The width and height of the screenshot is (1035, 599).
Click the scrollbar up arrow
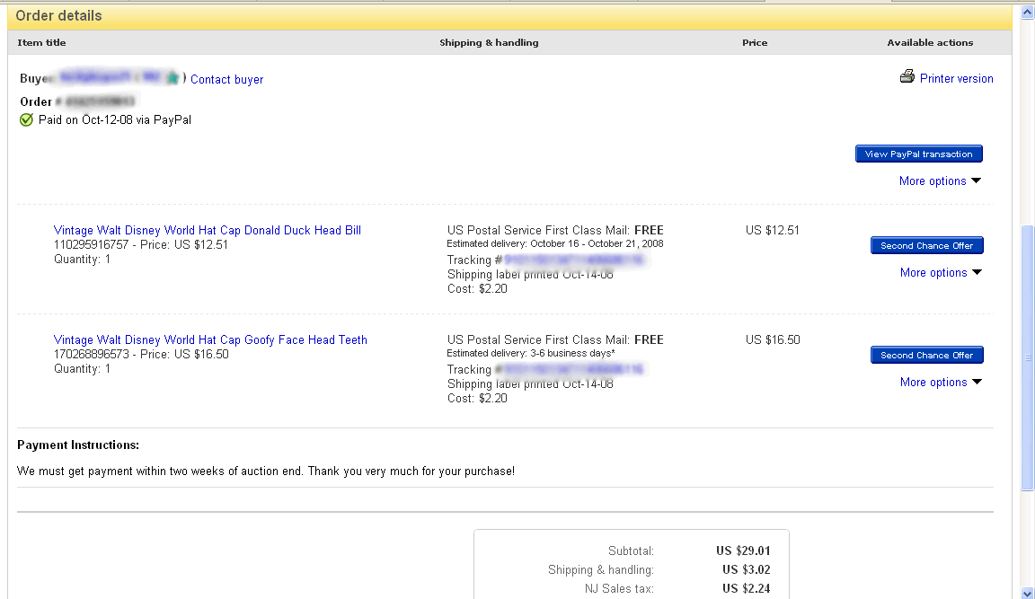tap(1027, 13)
